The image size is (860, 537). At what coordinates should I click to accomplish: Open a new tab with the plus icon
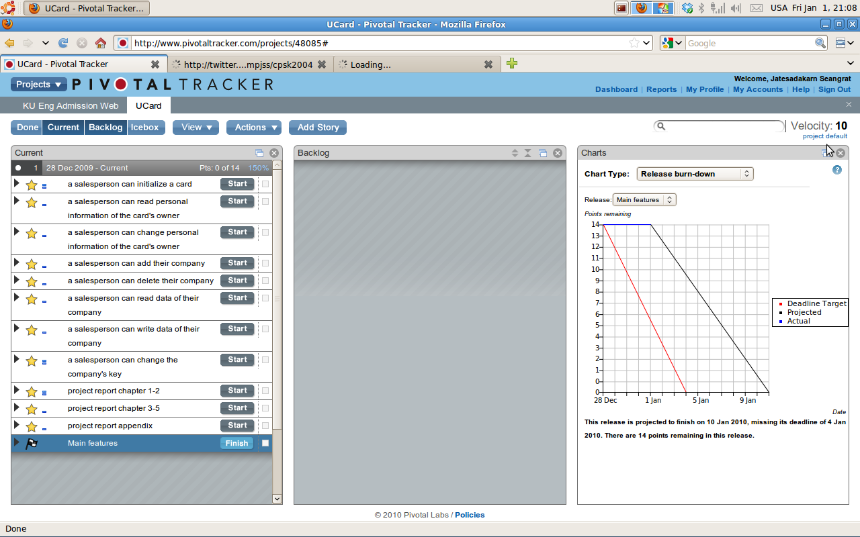(x=512, y=64)
